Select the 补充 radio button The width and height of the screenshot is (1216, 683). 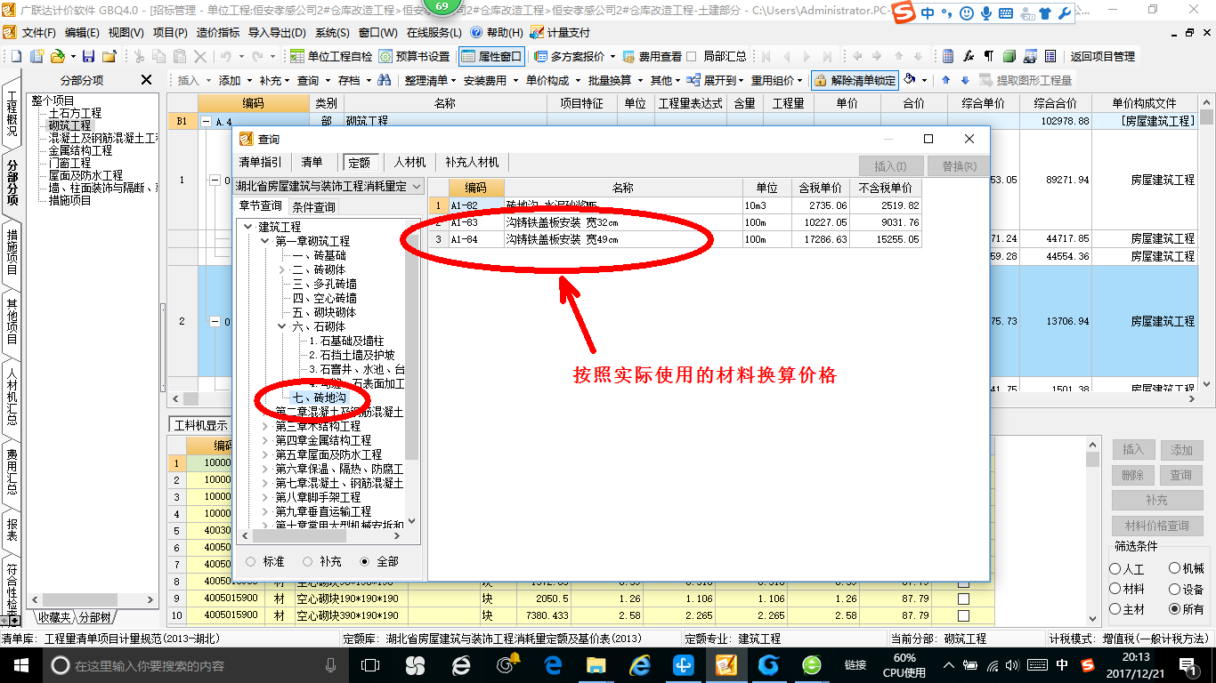tap(308, 562)
